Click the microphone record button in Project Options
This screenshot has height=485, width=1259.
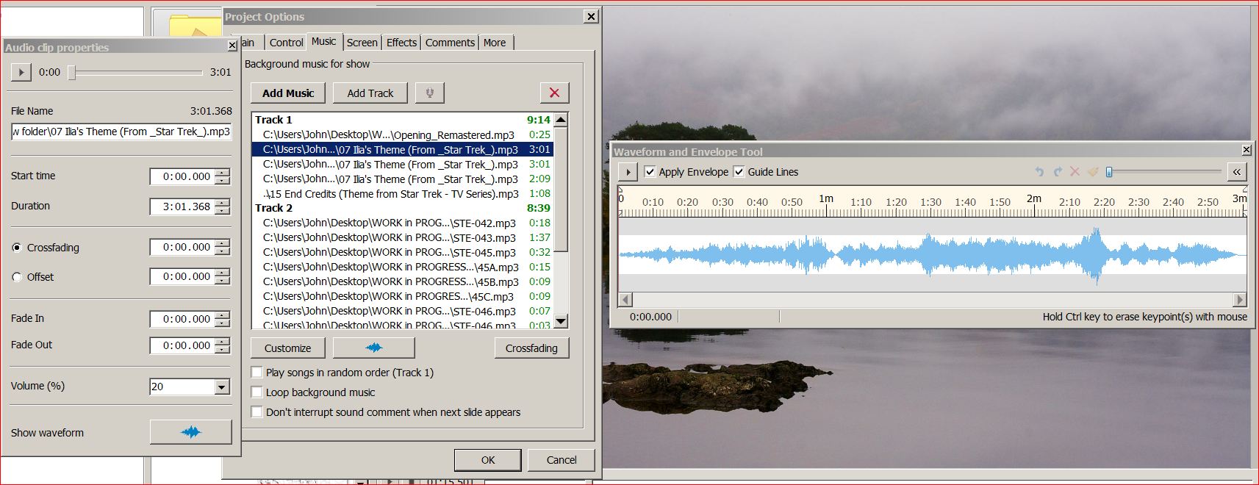click(x=429, y=93)
